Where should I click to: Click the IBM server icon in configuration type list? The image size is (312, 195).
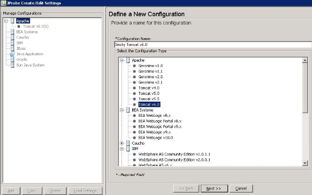coord(128,149)
